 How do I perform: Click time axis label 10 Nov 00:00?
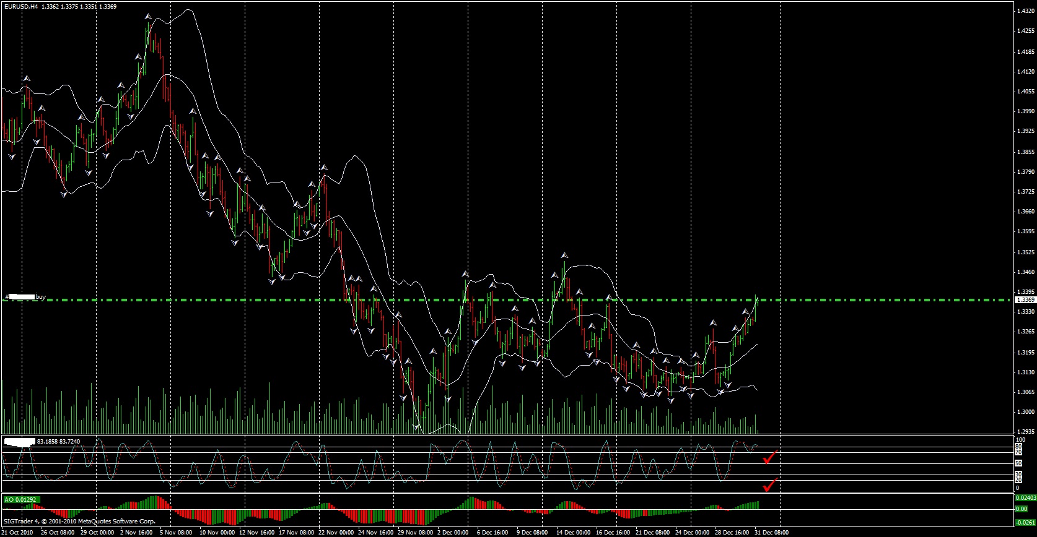pyautogui.click(x=216, y=532)
